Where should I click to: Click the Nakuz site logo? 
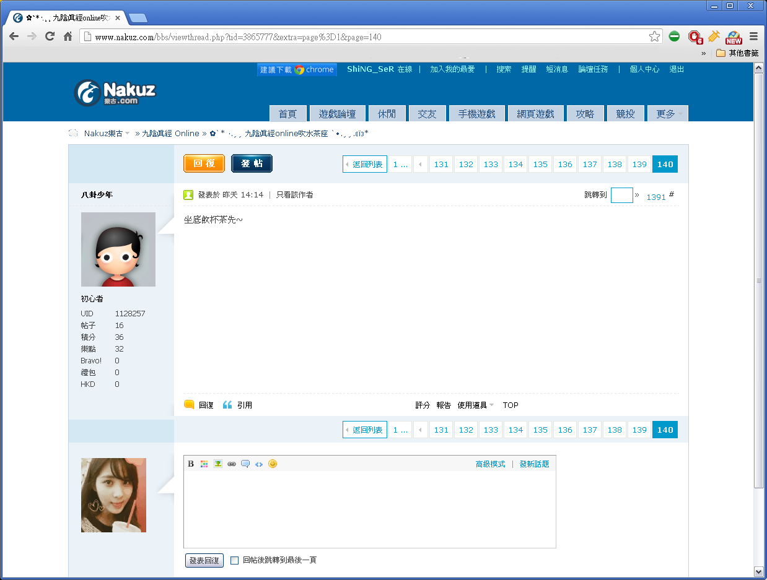(115, 92)
